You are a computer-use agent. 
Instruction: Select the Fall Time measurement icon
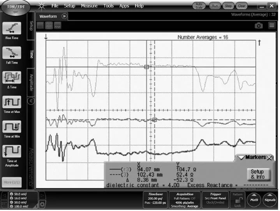pos(12,53)
